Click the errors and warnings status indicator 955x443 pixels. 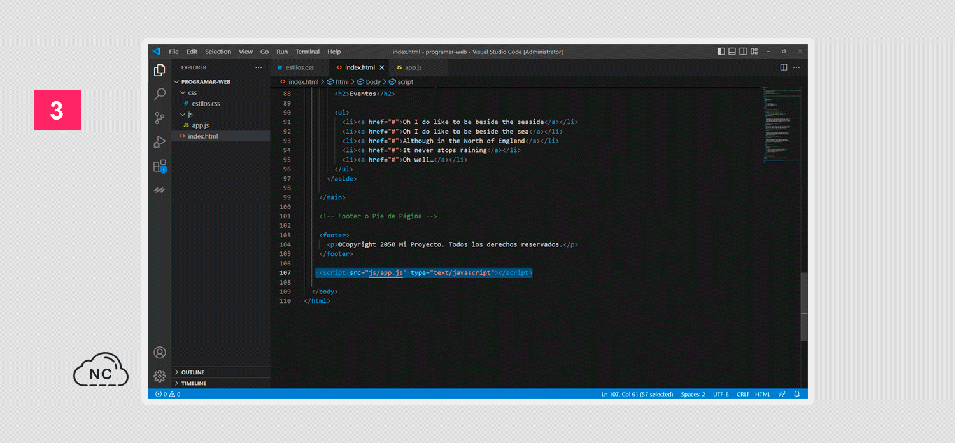click(x=168, y=395)
